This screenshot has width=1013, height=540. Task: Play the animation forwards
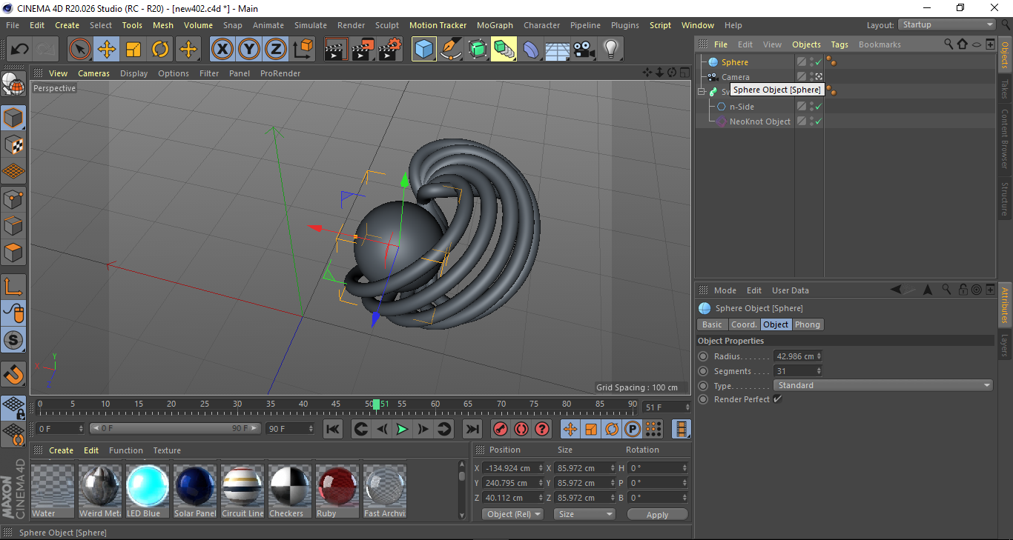(x=402, y=429)
